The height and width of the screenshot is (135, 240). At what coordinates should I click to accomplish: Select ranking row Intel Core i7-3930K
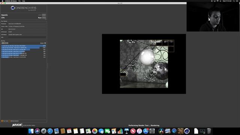(24, 48)
